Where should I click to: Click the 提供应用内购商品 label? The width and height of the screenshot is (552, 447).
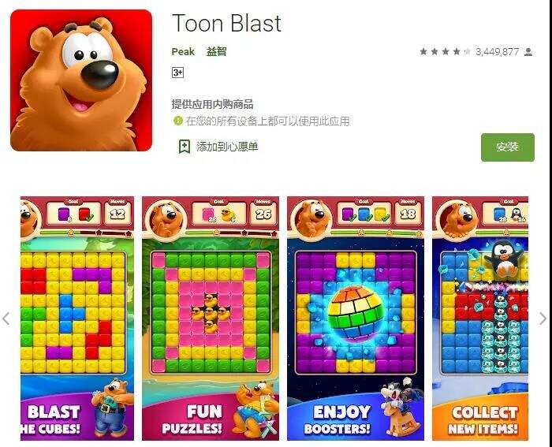click(212, 104)
